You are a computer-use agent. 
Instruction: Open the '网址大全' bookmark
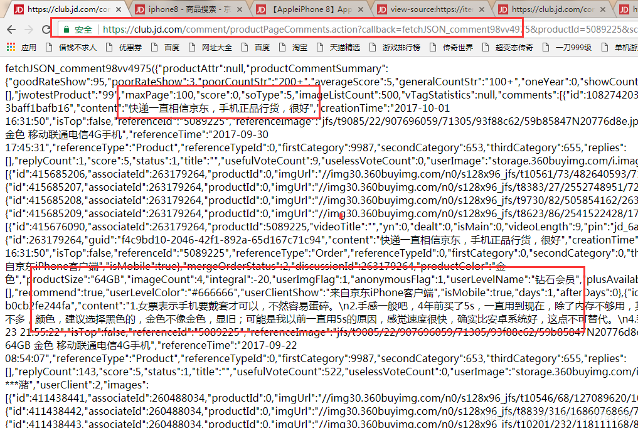(210, 48)
